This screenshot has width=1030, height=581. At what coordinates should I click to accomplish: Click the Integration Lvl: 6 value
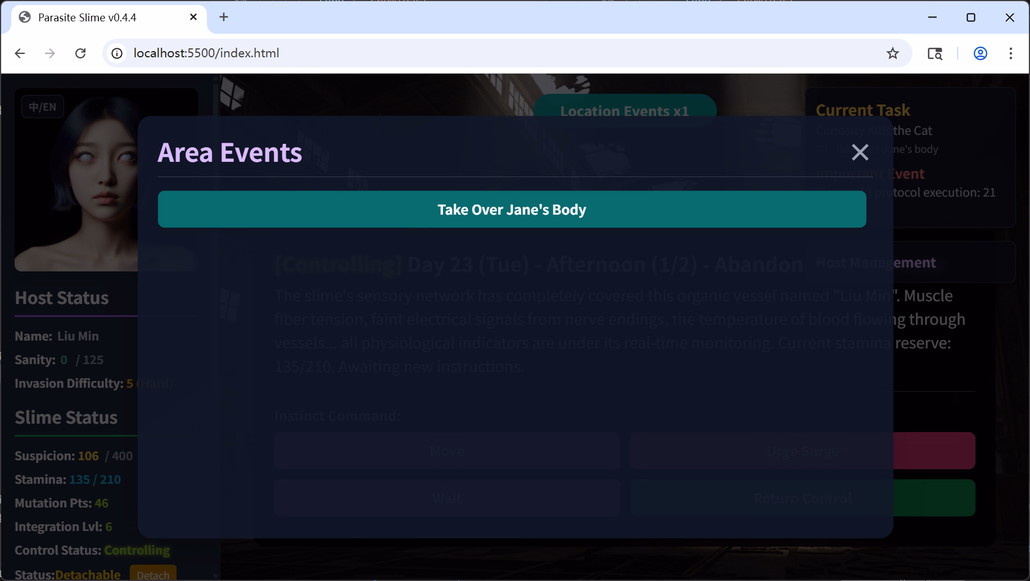click(x=64, y=526)
